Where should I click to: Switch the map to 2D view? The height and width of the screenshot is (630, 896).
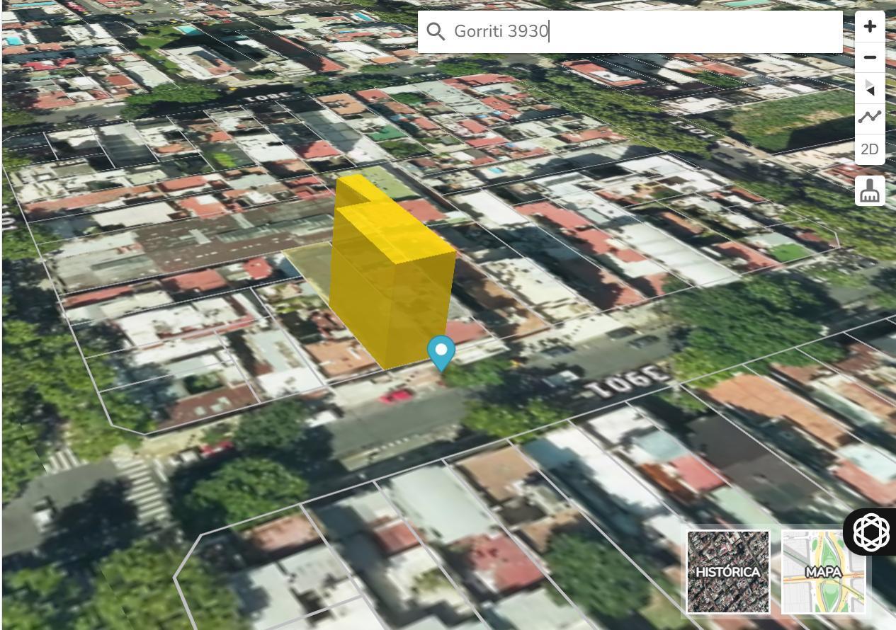tap(871, 149)
